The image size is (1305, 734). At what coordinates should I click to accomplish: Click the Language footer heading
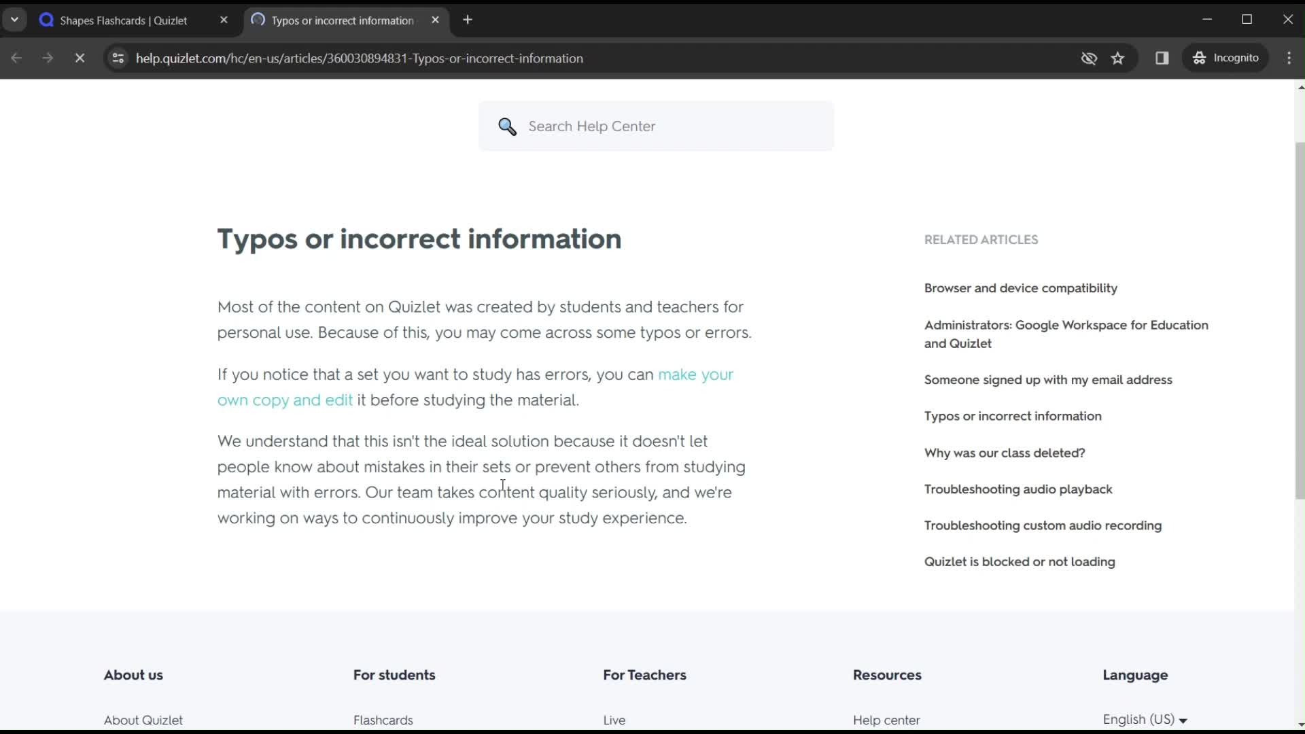[x=1135, y=675]
